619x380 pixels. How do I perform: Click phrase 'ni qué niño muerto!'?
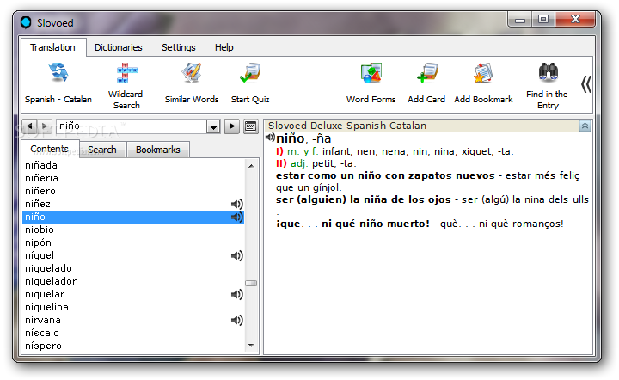pyautogui.click(x=376, y=224)
